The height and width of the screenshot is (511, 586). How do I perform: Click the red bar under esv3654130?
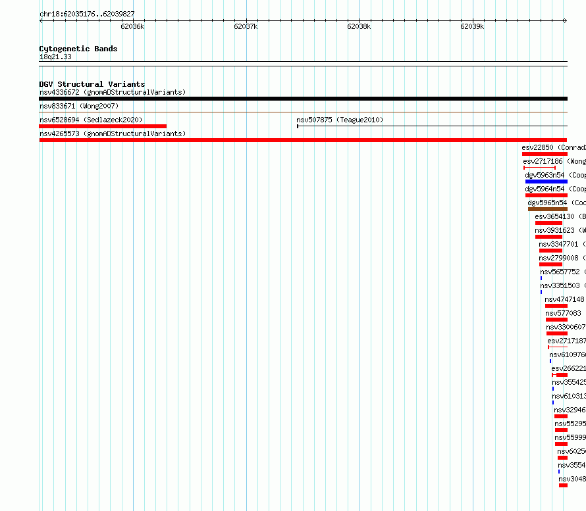coord(548,223)
